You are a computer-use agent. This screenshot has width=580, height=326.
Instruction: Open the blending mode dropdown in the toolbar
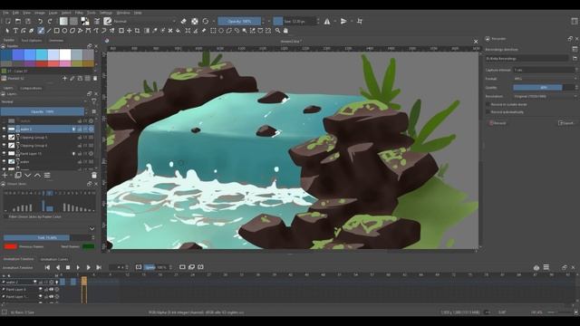pos(144,22)
